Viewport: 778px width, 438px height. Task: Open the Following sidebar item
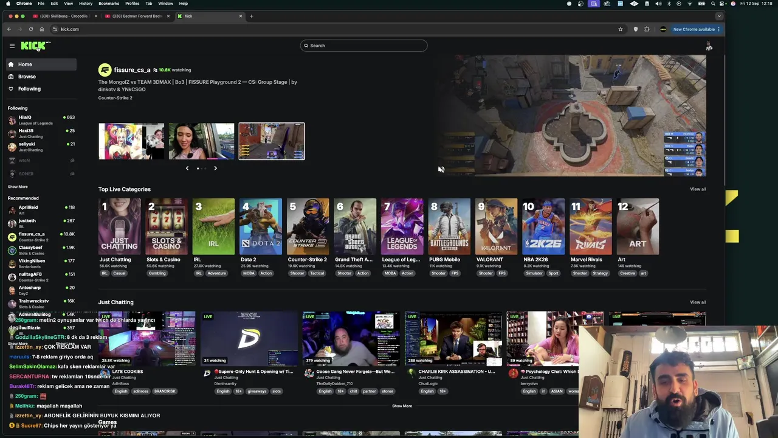[41, 89]
